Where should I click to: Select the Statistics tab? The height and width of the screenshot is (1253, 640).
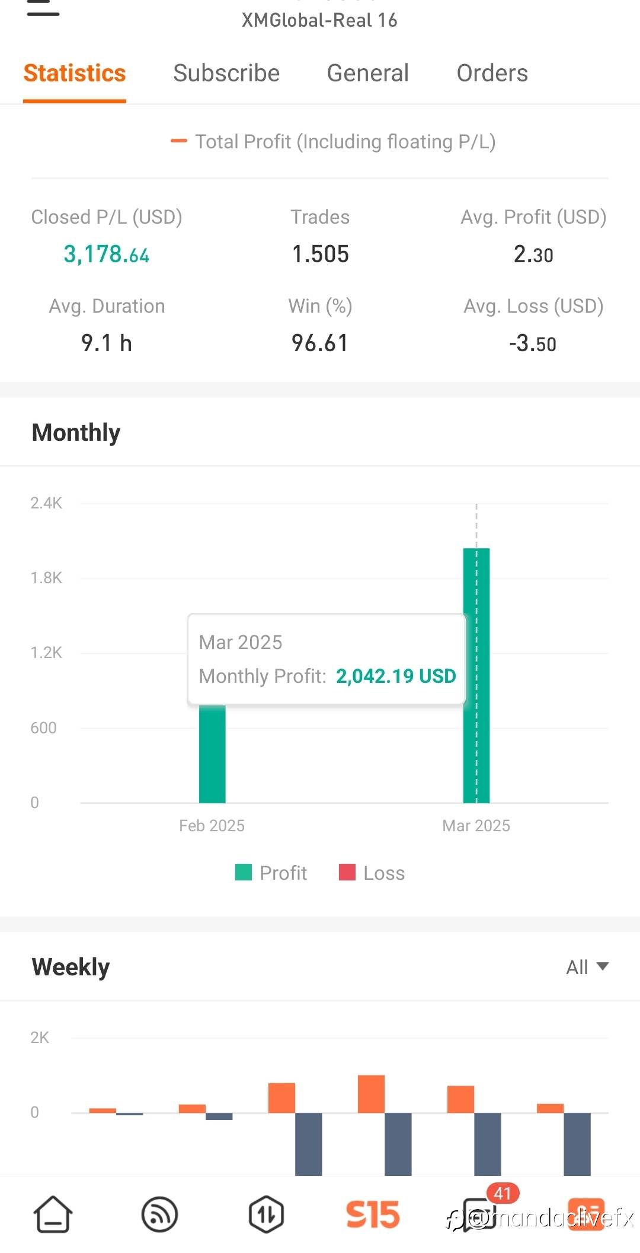point(75,73)
